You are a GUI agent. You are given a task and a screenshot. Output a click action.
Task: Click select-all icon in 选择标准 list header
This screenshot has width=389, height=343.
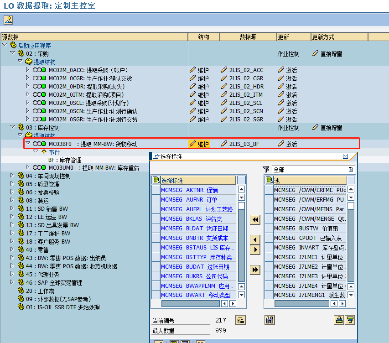pos(156,180)
